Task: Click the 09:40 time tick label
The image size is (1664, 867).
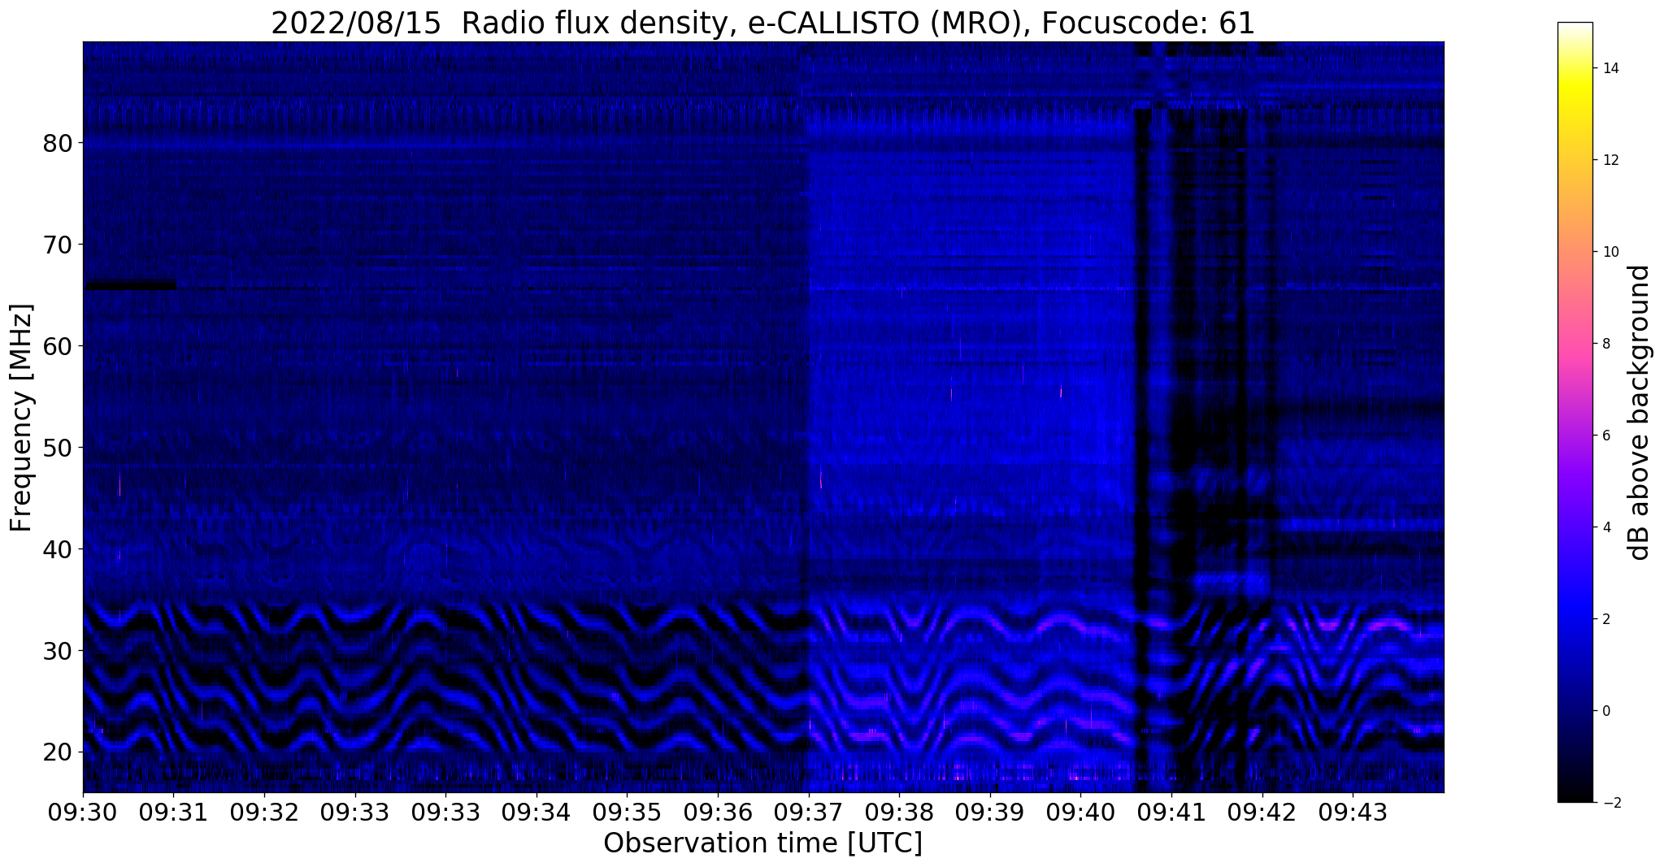Action: (x=1081, y=812)
